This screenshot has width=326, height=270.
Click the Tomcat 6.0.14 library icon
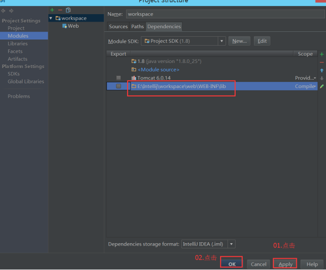click(x=134, y=78)
